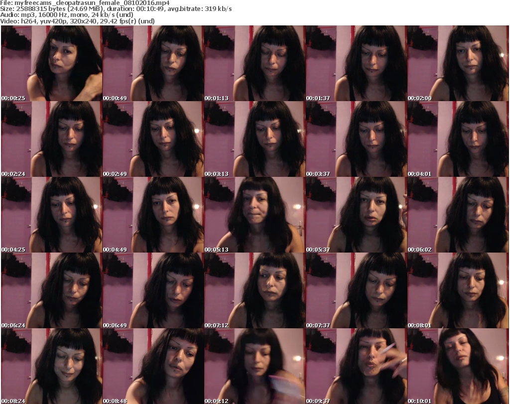Image resolution: width=510 pixels, height=404 pixels.
Task: Click the Size and duration info line
Action: pos(116,9)
